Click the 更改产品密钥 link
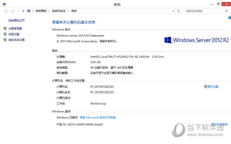231x144 pixels. click(x=219, y=124)
